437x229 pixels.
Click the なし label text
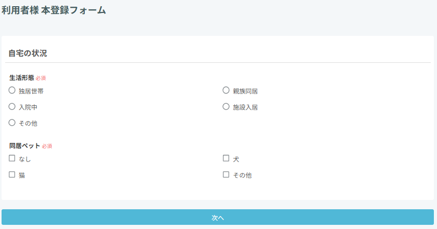[24, 159]
